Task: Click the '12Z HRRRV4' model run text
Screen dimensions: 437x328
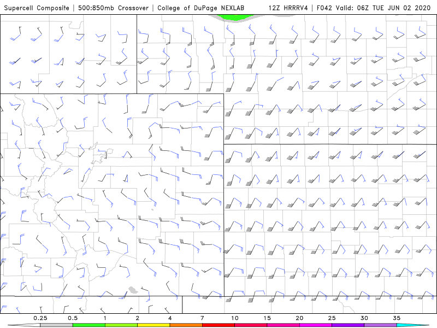Action: pos(288,8)
